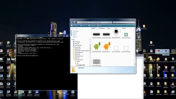Select Autodesk Vault 2011 desktop icon
This screenshot has width=176, height=99.
(x=9, y=94)
